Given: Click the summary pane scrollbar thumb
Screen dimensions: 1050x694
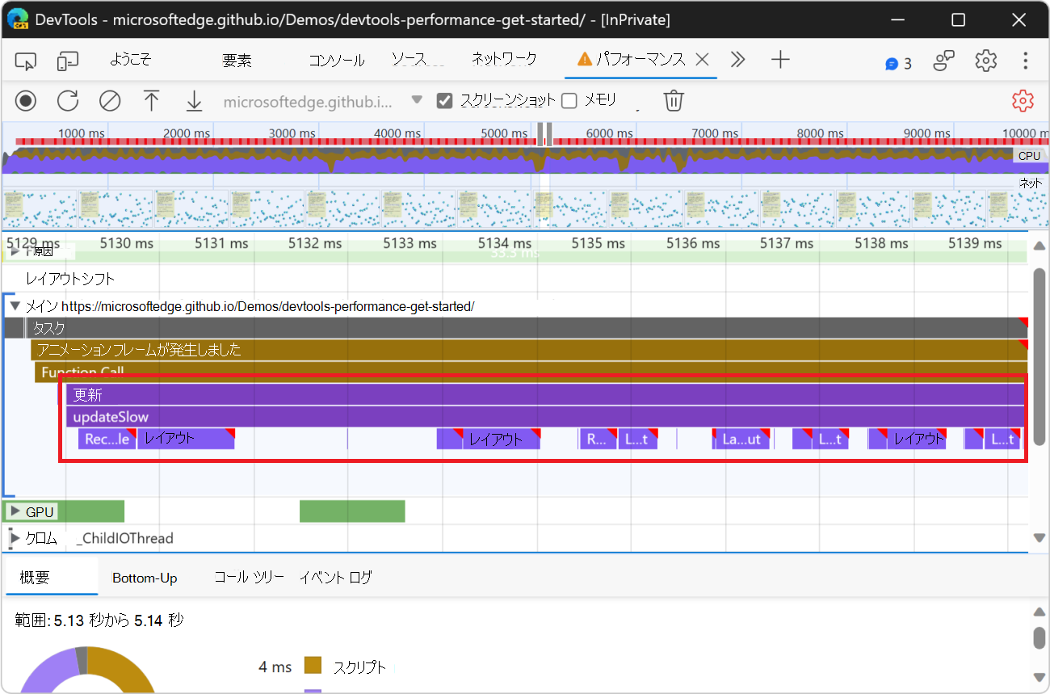Looking at the screenshot, I should [x=1039, y=637].
